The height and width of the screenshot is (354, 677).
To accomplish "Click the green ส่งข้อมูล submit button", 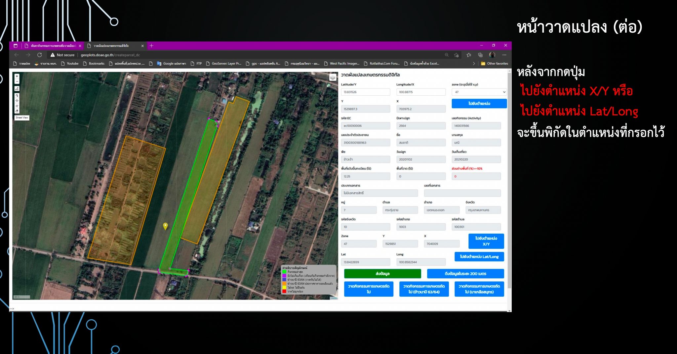I will (x=382, y=274).
